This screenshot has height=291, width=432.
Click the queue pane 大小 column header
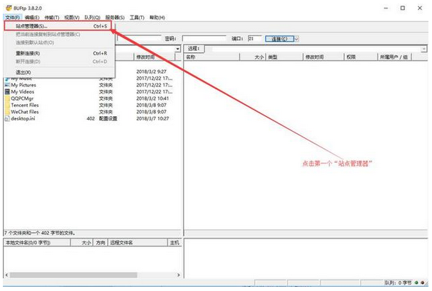tap(82, 243)
